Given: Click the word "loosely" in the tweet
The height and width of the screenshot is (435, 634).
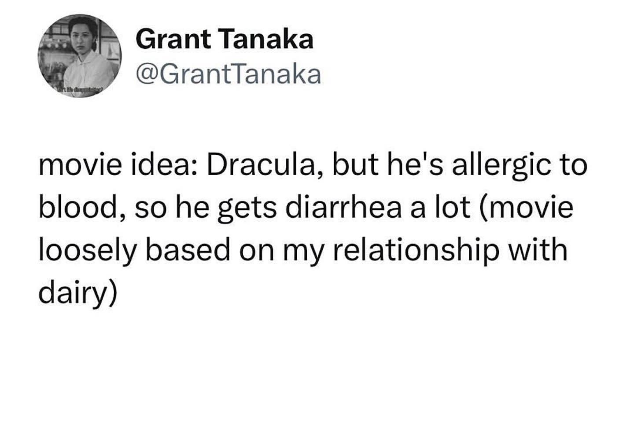Looking at the screenshot, I should 86,250.
